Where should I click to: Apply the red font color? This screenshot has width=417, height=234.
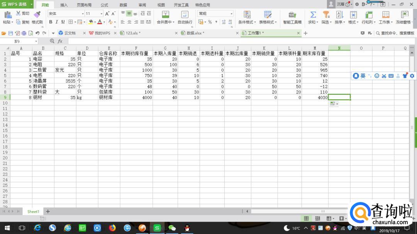[100, 22]
